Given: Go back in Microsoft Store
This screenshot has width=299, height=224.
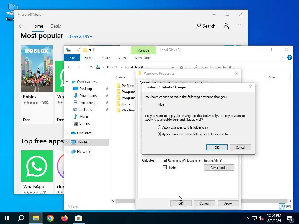Looking at the screenshot, I should (21, 26).
